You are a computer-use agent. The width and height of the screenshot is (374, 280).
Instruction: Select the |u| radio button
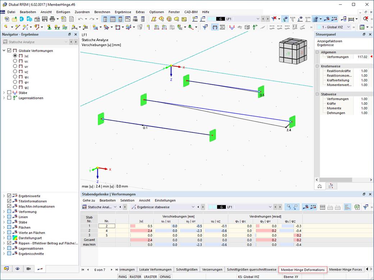pos(15,56)
